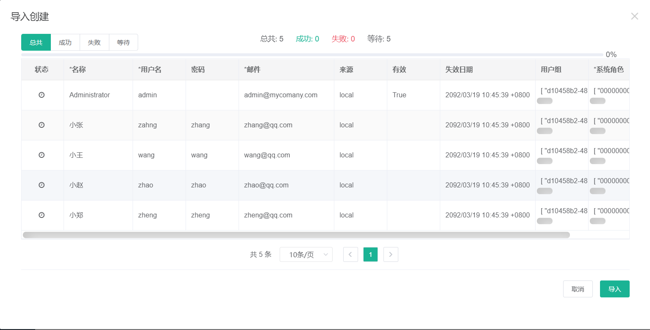
Task: Open the 10条/页 page size dropdown
Action: 306,255
